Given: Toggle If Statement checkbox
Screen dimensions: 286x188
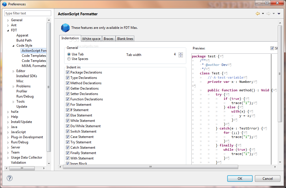Looking at the screenshot, I should click(x=68, y=110).
